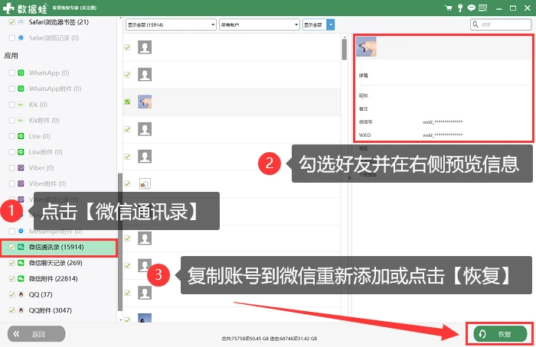The height and width of the screenshot is (347, 536).
Task: Uncheck the 微信通讯录 (15914) checkbox
Action: (12, 247)
